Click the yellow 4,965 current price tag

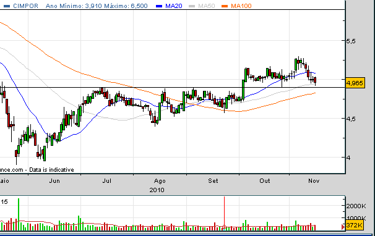[x=355, y=83]
